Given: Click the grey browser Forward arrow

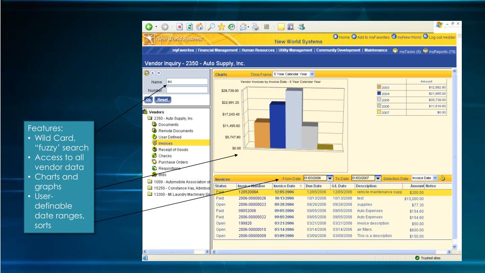Looking at the screenshot, I should tap(165, 27).
